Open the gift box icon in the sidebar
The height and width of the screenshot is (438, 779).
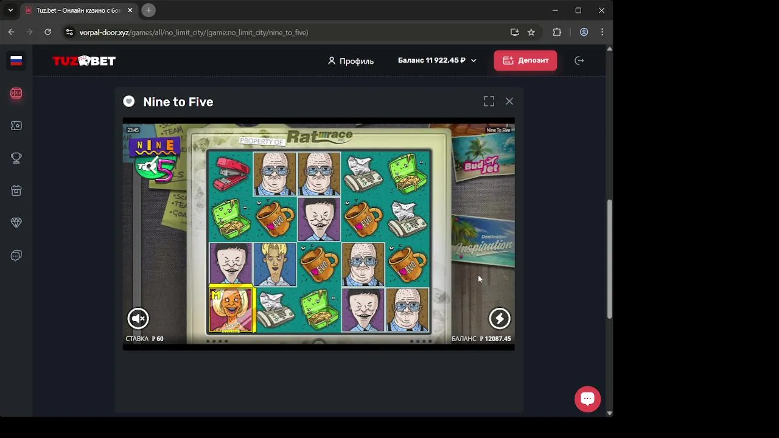point(16,190)
